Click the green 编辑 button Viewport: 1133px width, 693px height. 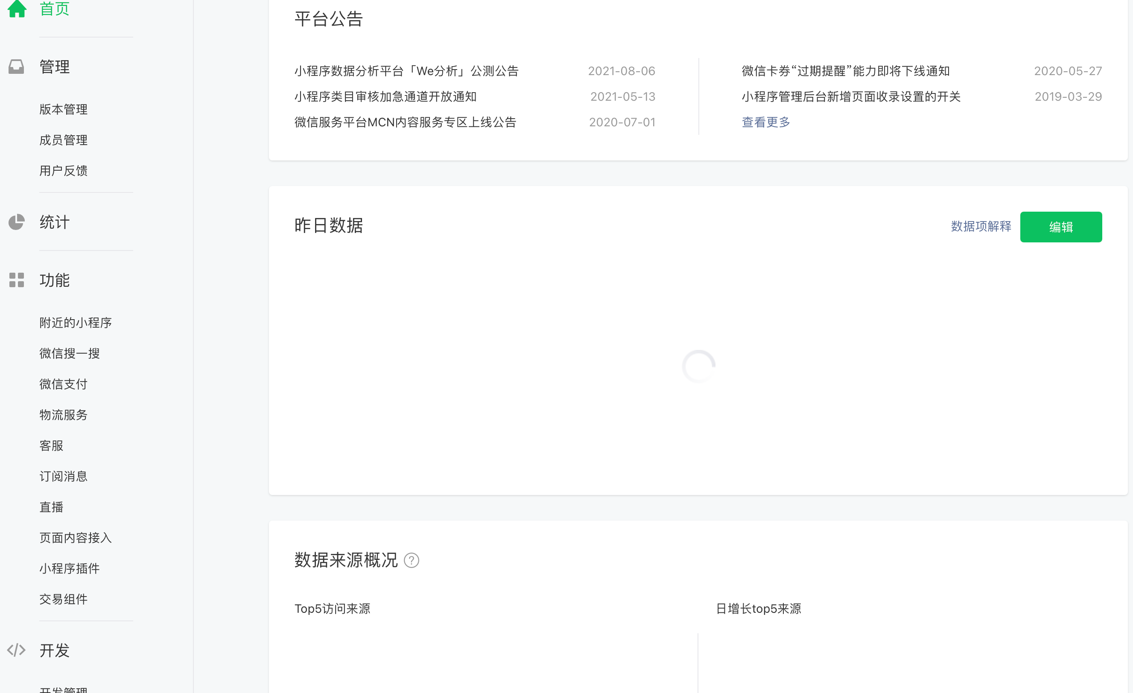tap(1061, 227)
